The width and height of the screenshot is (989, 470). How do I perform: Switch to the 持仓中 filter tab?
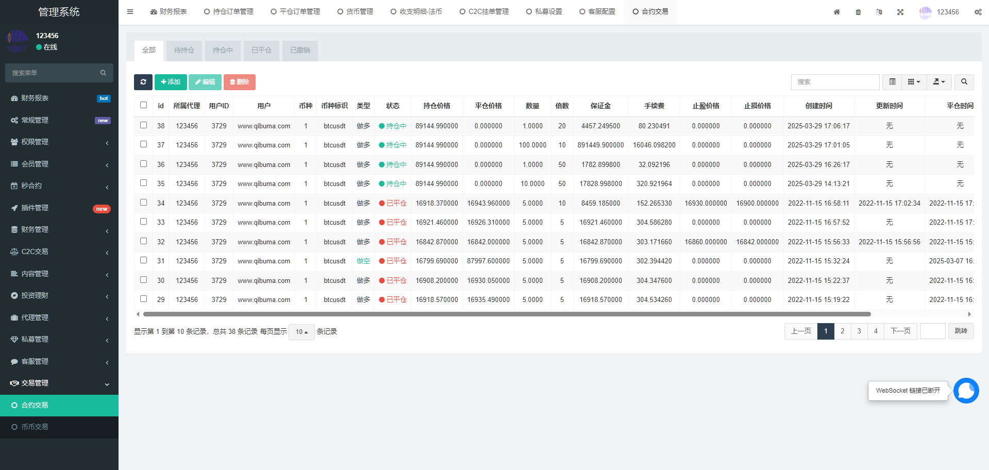(x=223, y=51)
